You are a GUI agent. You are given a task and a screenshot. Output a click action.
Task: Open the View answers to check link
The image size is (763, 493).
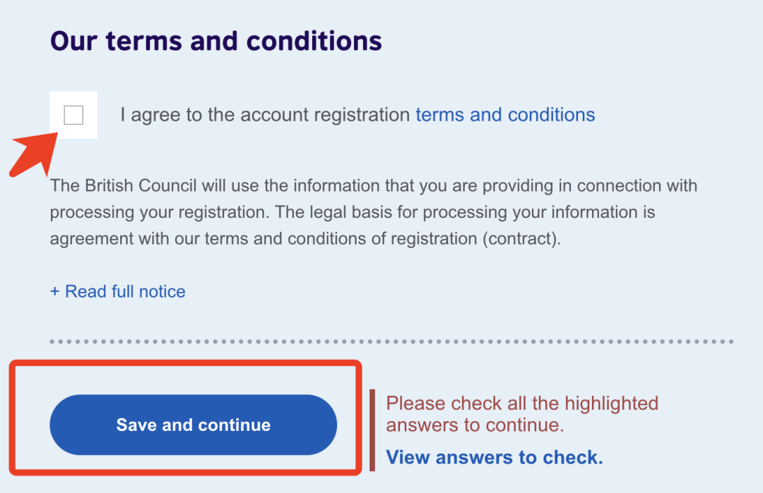(495, 457)
